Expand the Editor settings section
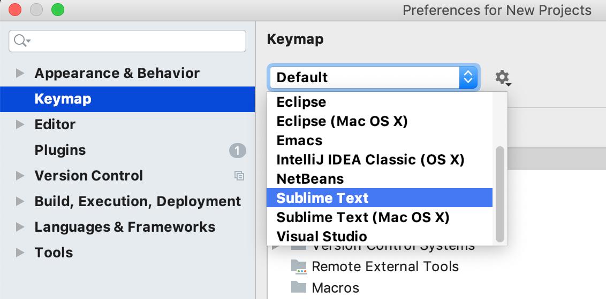This screenshot has width=606, height=299. [x=20, y=124]
